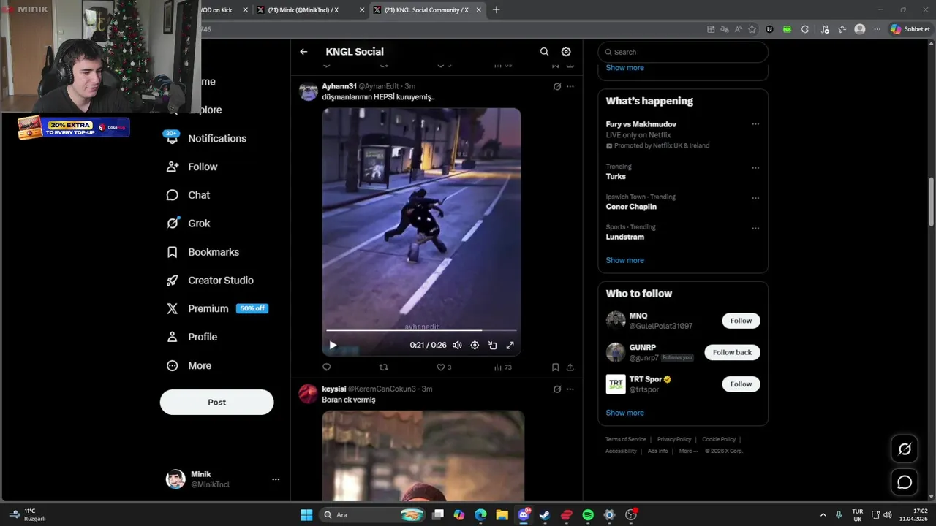
Task: Expand video to fullscreen
Action: [510, 346]
